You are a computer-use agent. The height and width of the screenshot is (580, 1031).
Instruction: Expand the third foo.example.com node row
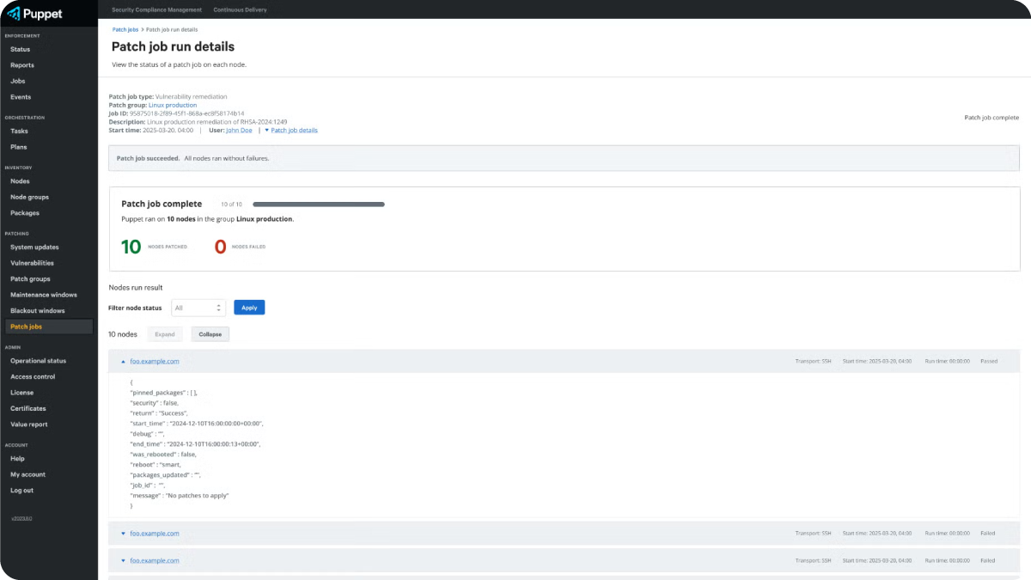pos(123,560)
